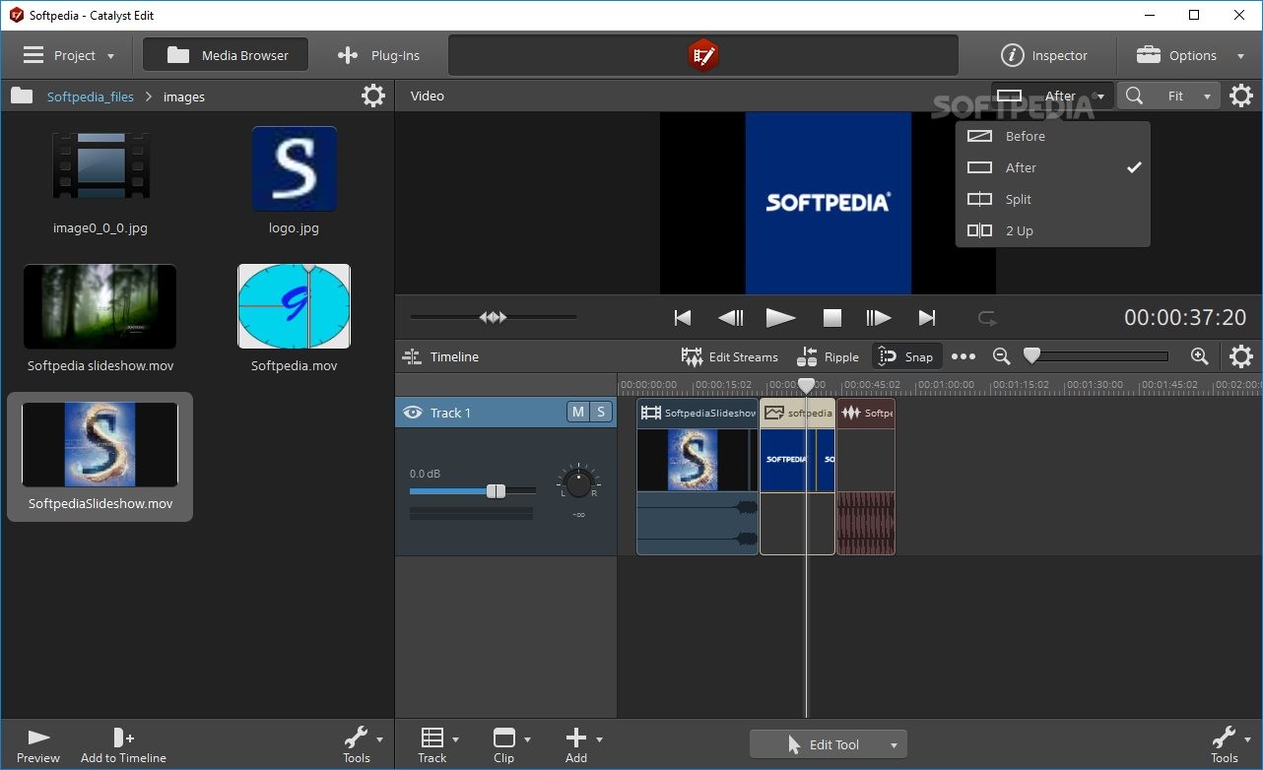
Task: Click the video zoom magnifier icon
Action: coord(1135,96)
